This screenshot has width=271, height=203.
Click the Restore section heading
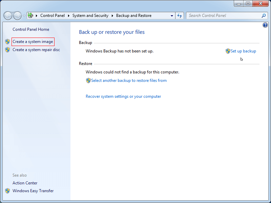86,64
